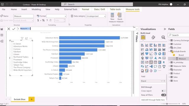Uncheck the Brand field checkbox
189x106 pixels.
coord(174,55)
